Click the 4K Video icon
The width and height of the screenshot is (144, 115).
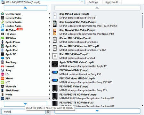click(3, 30)
